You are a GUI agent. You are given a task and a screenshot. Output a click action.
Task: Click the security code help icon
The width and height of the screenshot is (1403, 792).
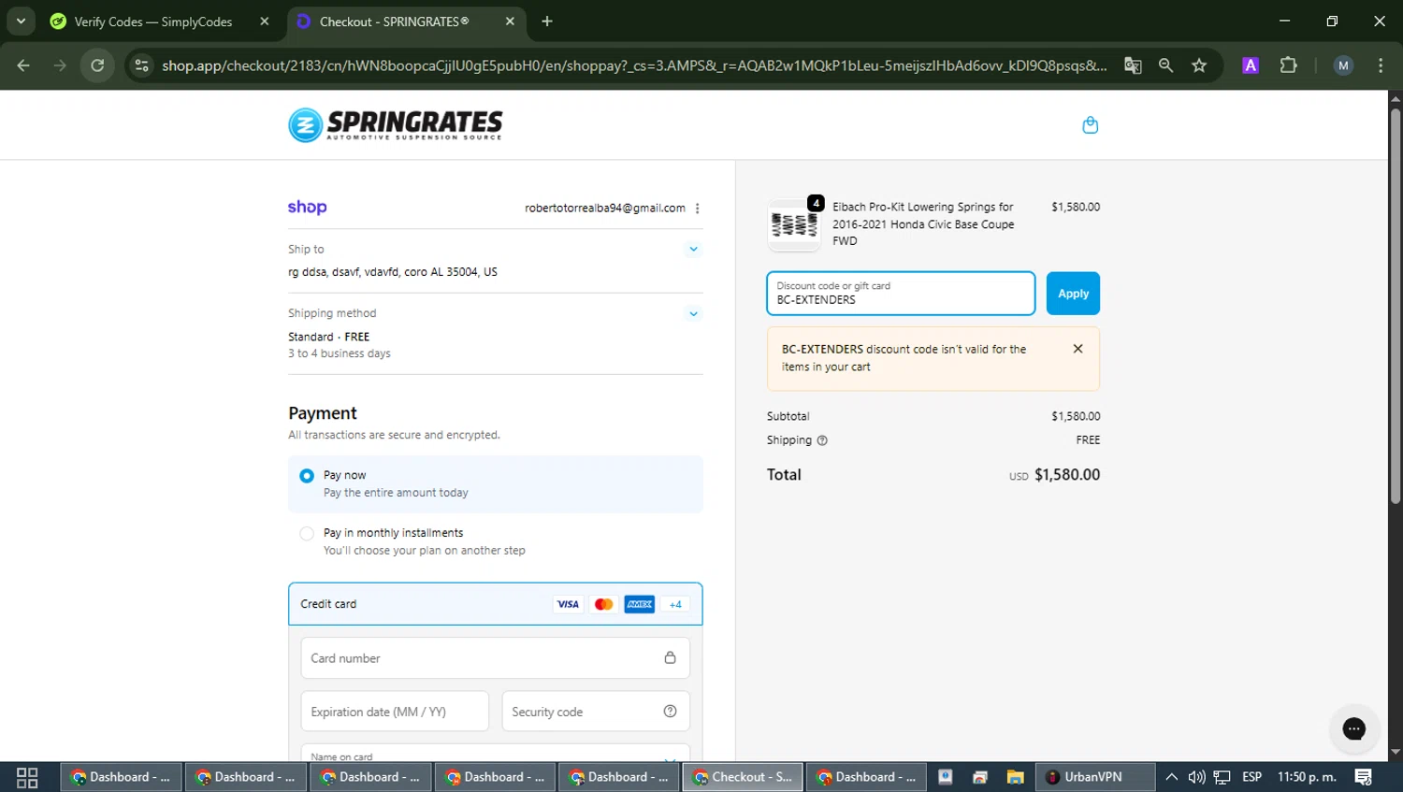pos(670,712)
